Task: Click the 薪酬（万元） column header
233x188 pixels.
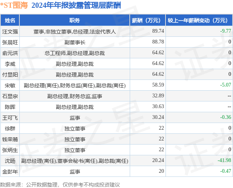Action: pyautogui.click(x=148, y=20)
